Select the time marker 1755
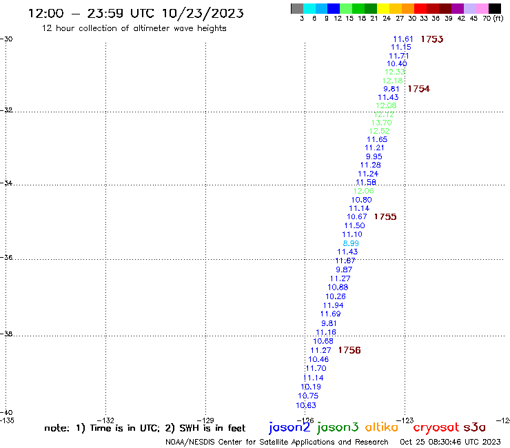The width and height of the screenshot is (510, 448). (385, 216)
